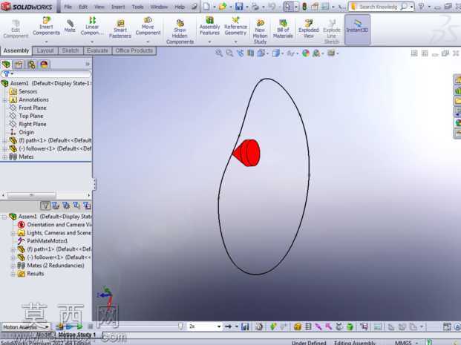
Task: Open the Insert menu
Action: pos(118,7)
